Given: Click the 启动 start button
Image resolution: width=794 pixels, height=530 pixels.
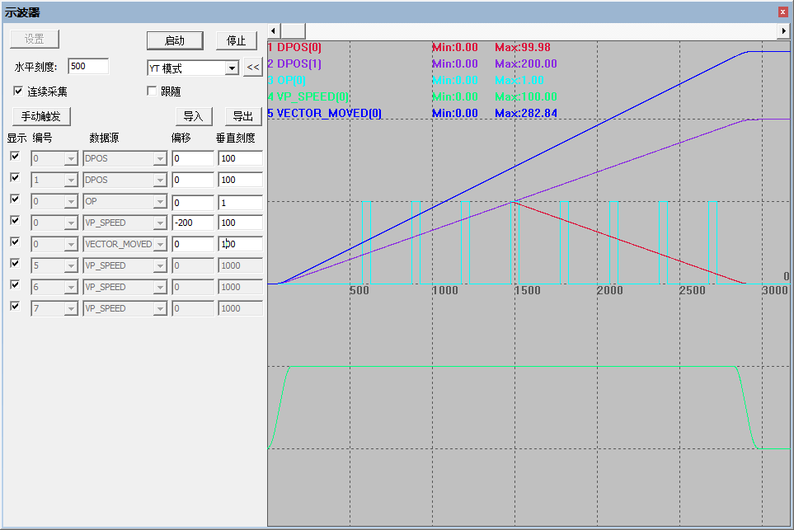Looking at the screenshot, I should (175, 40).
